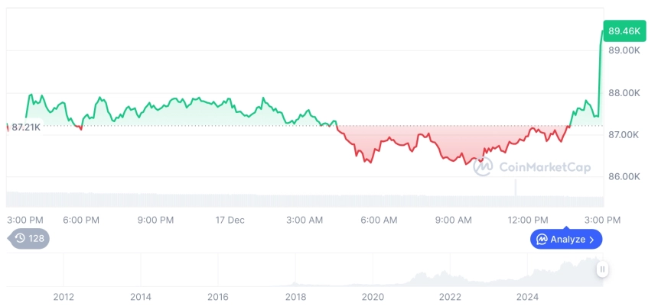Click the 3:00 AM time axis label

pyautogui.click(x=305, y=220)
